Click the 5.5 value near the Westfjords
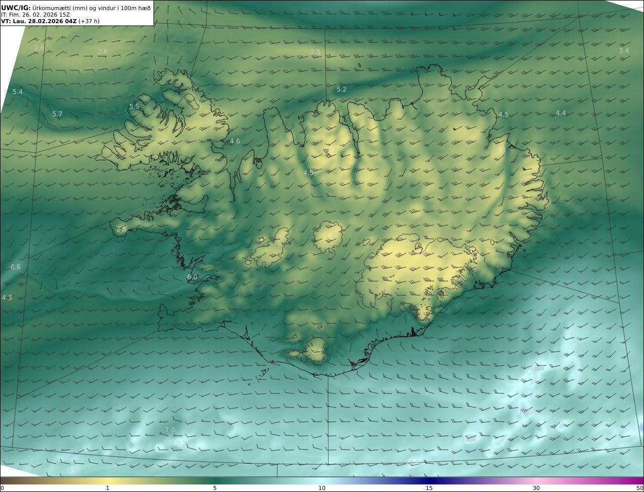Screen dimensions: 644x492 pyautogui.click(x=134, y=107)
